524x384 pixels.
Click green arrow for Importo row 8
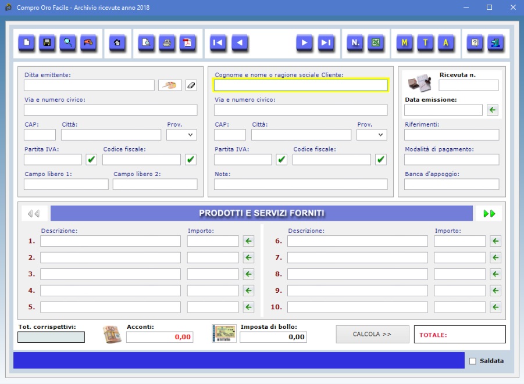[496, 274]
